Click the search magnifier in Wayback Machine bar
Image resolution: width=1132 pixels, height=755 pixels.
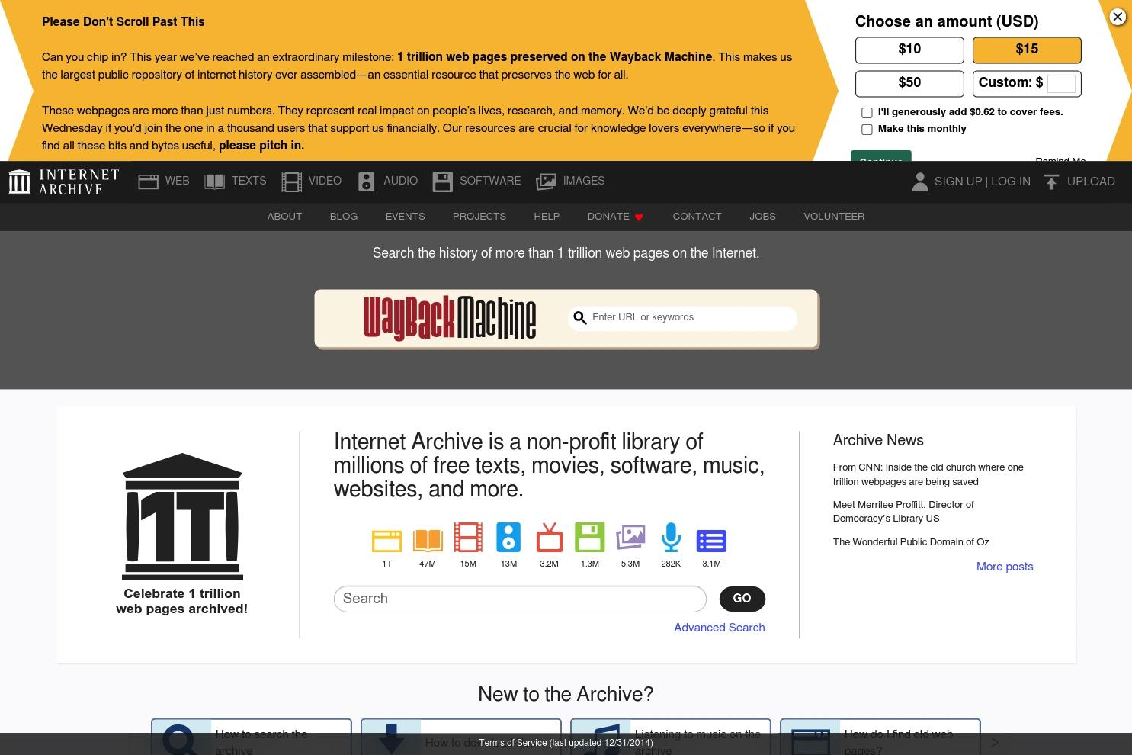580,318
